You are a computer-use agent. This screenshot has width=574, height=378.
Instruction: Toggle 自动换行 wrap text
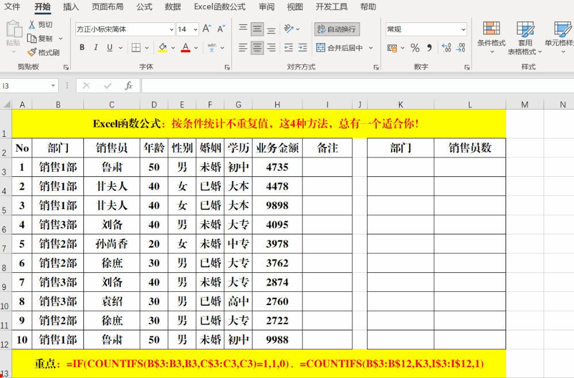pos(337,29)
